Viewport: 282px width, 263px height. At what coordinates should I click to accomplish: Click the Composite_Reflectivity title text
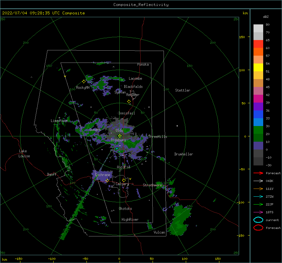[141, 5]
